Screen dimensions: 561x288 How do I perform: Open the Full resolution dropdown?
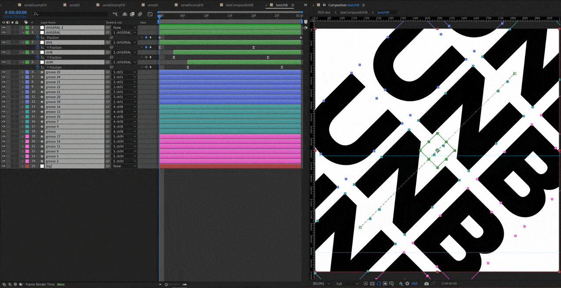[347, 284]
